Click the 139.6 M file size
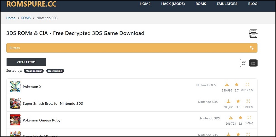The image size is (276, 137). click(248, 107)
